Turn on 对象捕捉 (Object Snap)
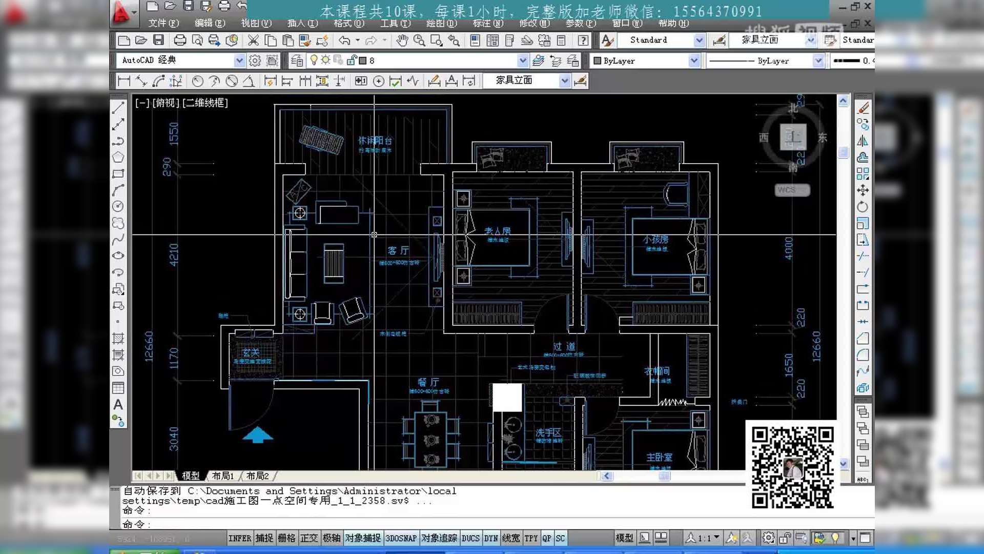The width and height of the screenshot is (984, 554). (363, 538)
